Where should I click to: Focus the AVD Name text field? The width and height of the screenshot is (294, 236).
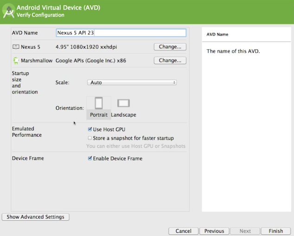(121, 33)
